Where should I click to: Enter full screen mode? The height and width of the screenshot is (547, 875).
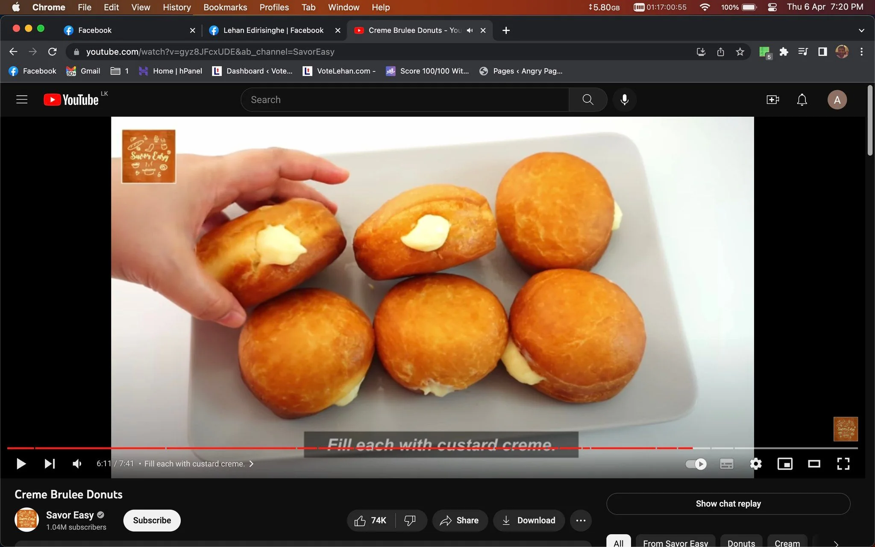pos(843,464)
